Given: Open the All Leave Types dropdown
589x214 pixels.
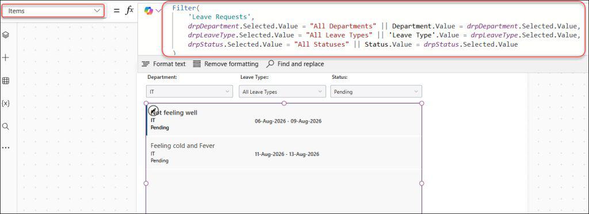Looking at the screenshot, I should pos(282,91).
